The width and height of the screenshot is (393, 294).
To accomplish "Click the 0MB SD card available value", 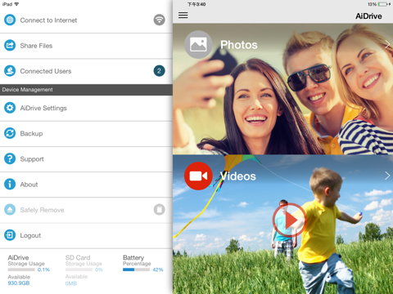I will (71, 283).
